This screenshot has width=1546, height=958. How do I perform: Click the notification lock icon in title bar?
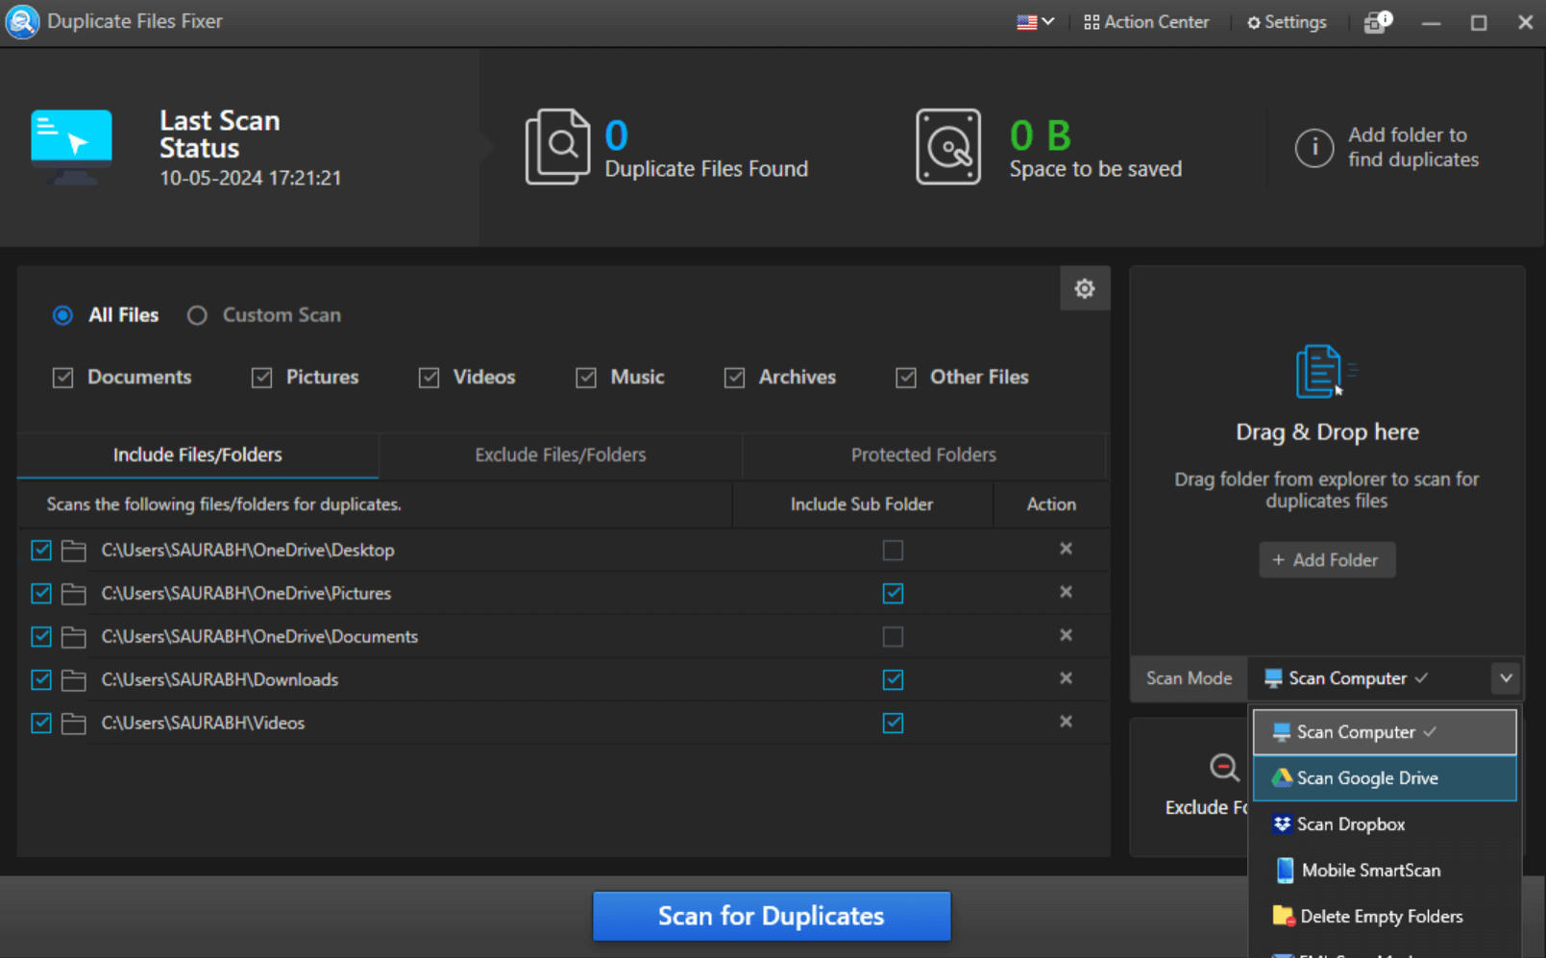(x=1378, y=22)
